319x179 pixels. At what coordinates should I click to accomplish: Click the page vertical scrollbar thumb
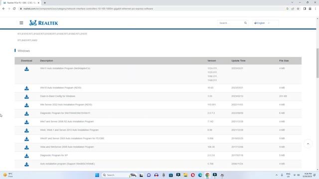pyautogui.click(x=318, y=63)
